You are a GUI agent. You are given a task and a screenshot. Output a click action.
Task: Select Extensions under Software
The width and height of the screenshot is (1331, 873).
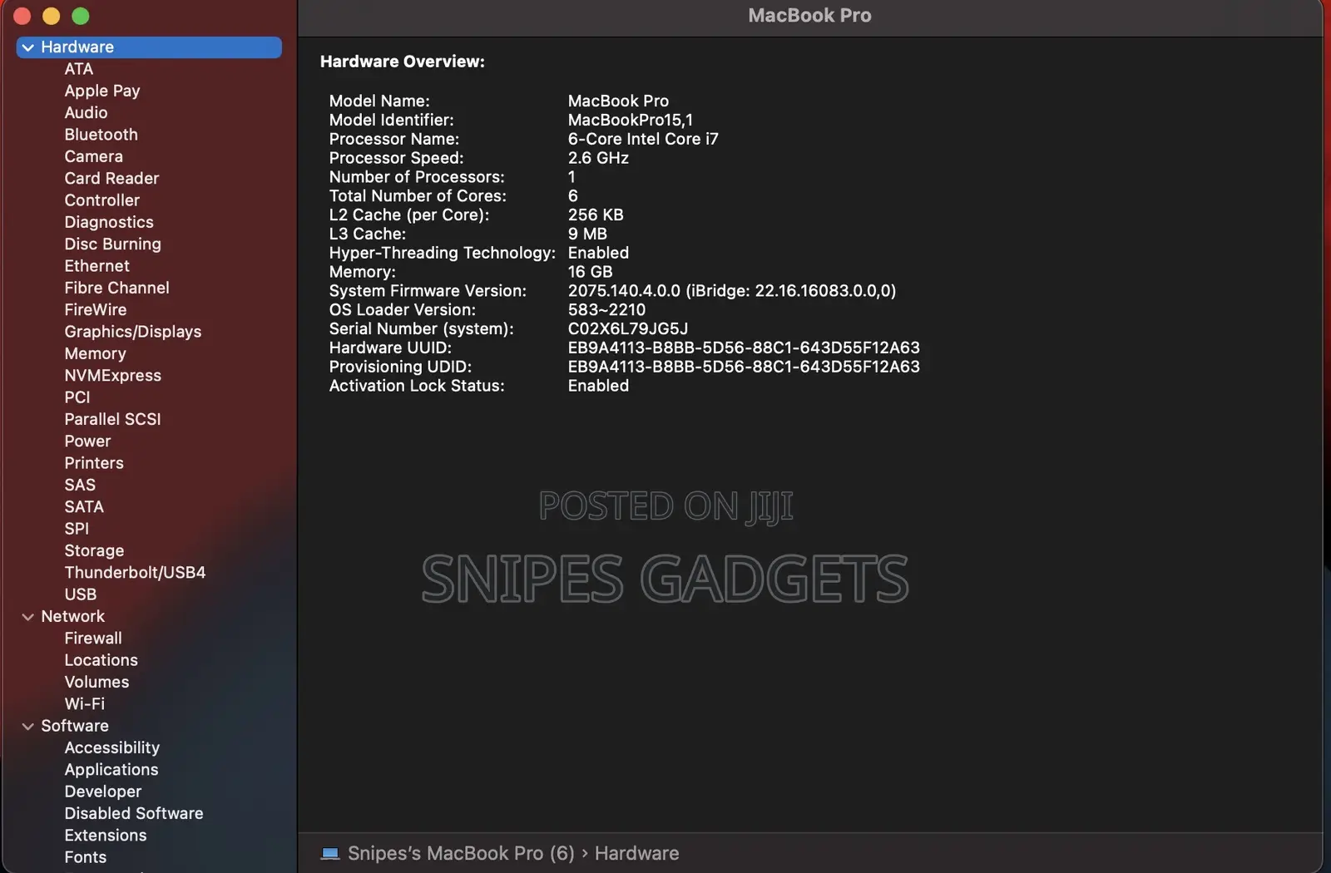click(106, 836)
